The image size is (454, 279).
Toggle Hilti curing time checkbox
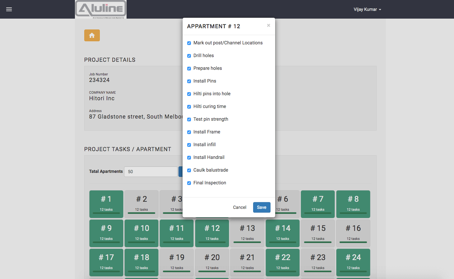(189, 107)
